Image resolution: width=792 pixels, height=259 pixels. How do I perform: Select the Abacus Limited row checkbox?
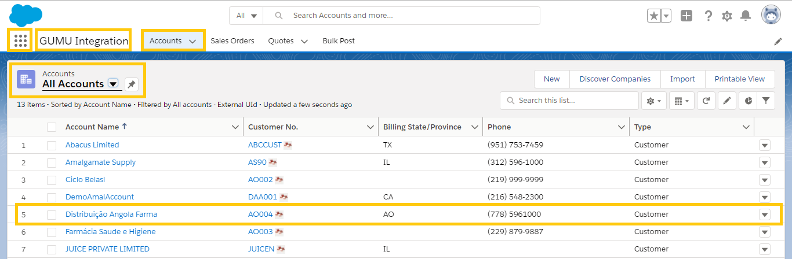pyautogui.click(x=52, y=145)
